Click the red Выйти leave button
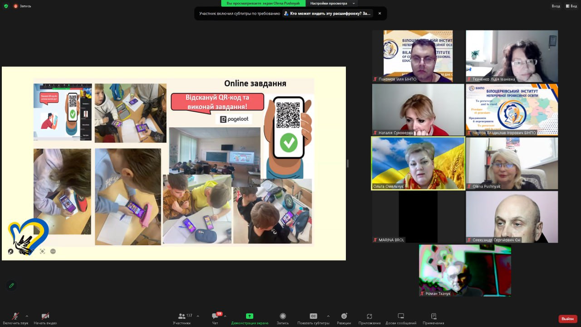The height and width of the screenshot is (327, 581). pyautogui.click(x=567, y=319)
